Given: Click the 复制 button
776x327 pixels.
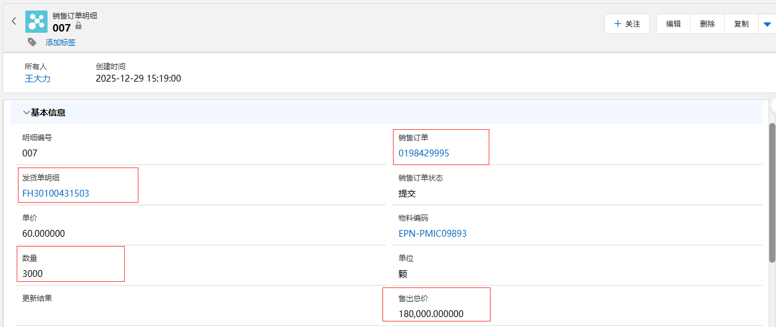Looking at the screenshot, I should click(x=741, y=24).
